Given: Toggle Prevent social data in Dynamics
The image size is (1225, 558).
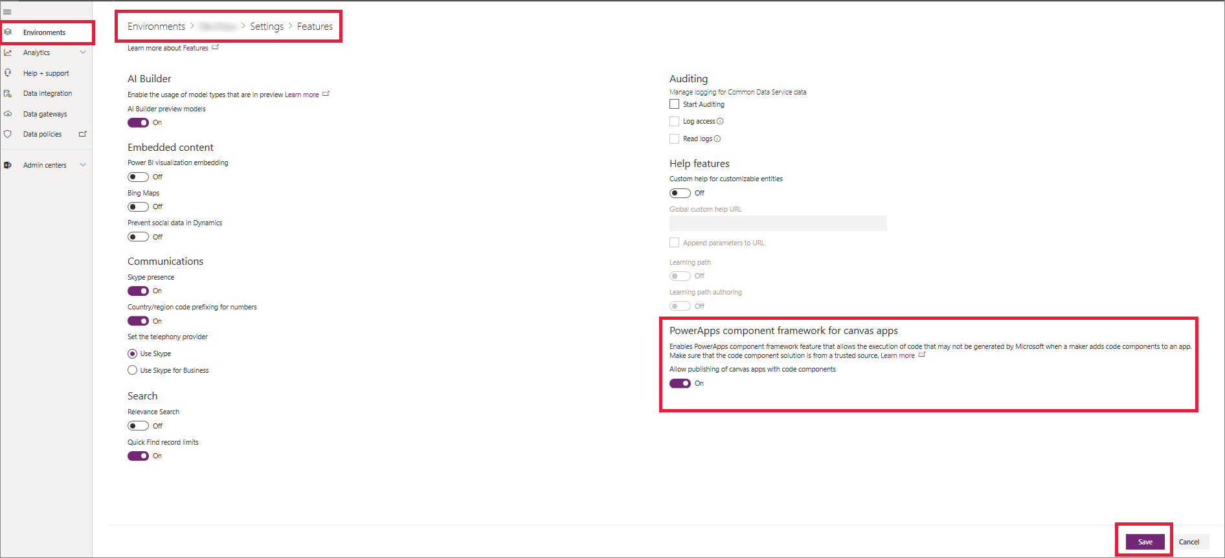Looking at the screenshot, I should (138, 237).
